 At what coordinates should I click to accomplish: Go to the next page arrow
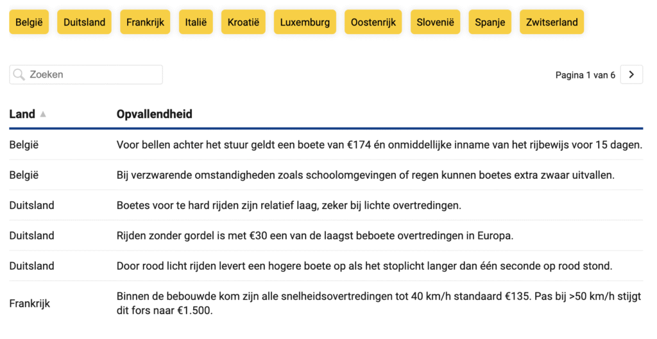tap(631, 74)
